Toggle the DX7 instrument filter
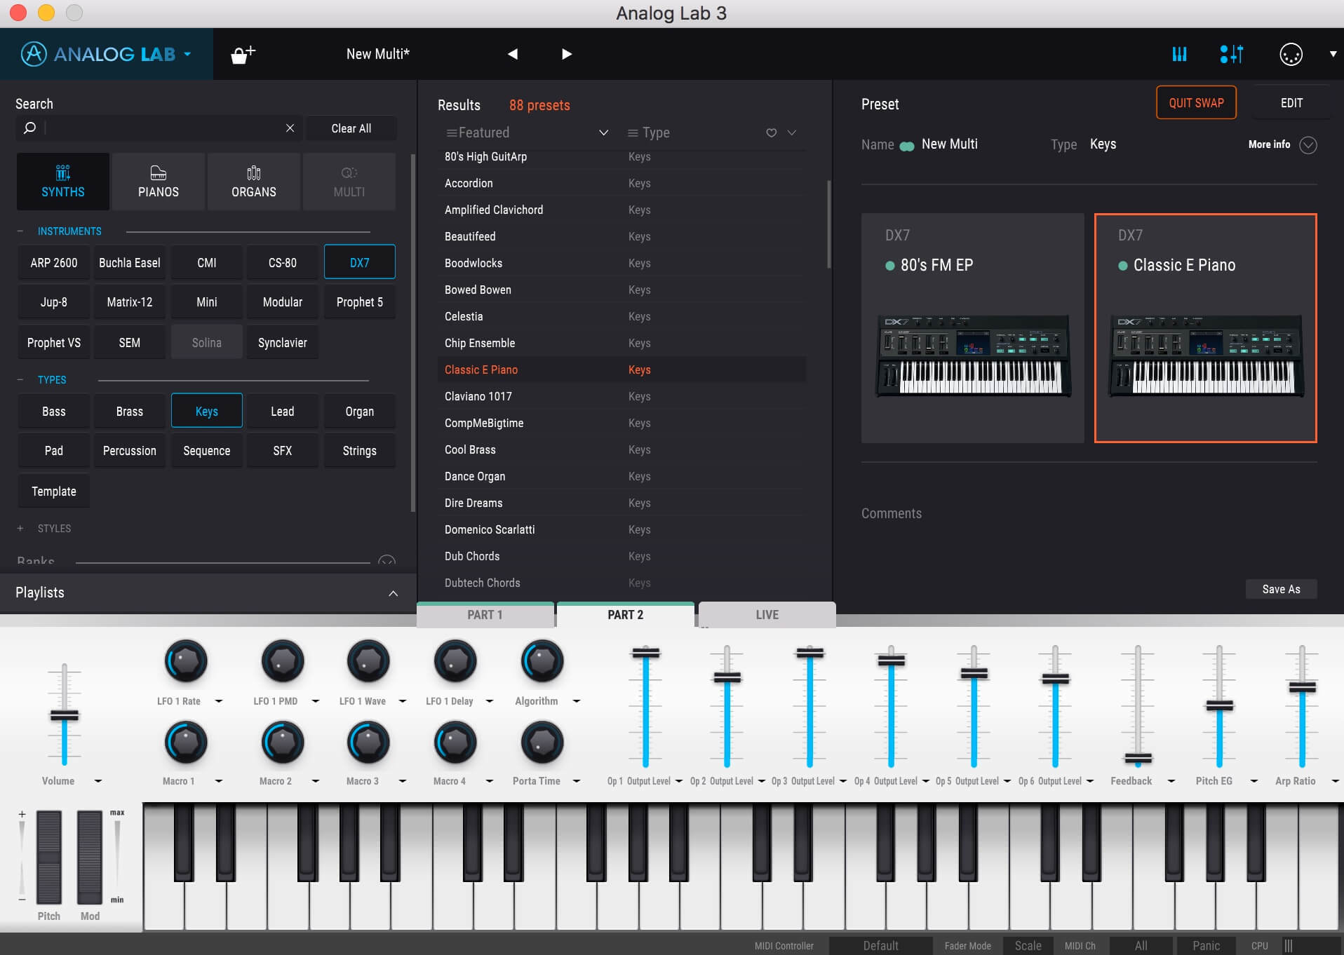1344x955 pixels. (x=360, y=262)
